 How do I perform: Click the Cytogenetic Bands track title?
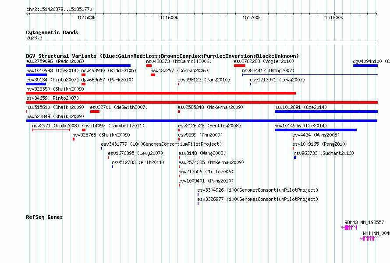pos(52,32)
